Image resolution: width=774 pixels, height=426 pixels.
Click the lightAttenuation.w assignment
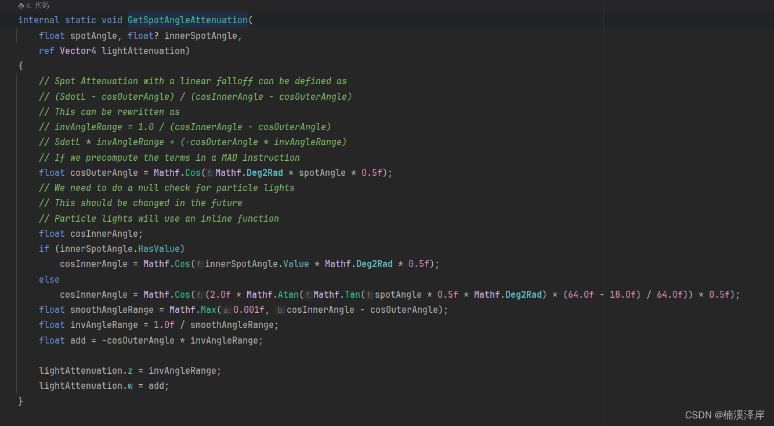(x=104, y=386)
